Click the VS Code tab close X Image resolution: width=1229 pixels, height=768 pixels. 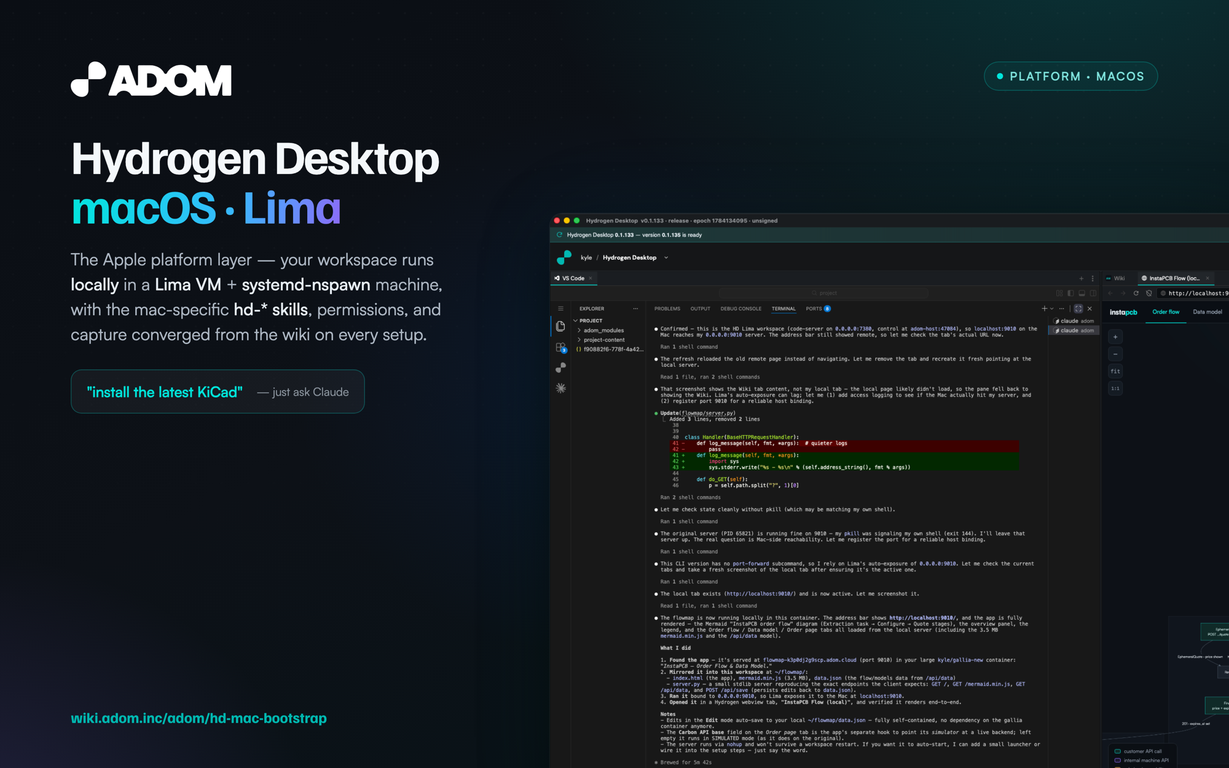[591, 278]
